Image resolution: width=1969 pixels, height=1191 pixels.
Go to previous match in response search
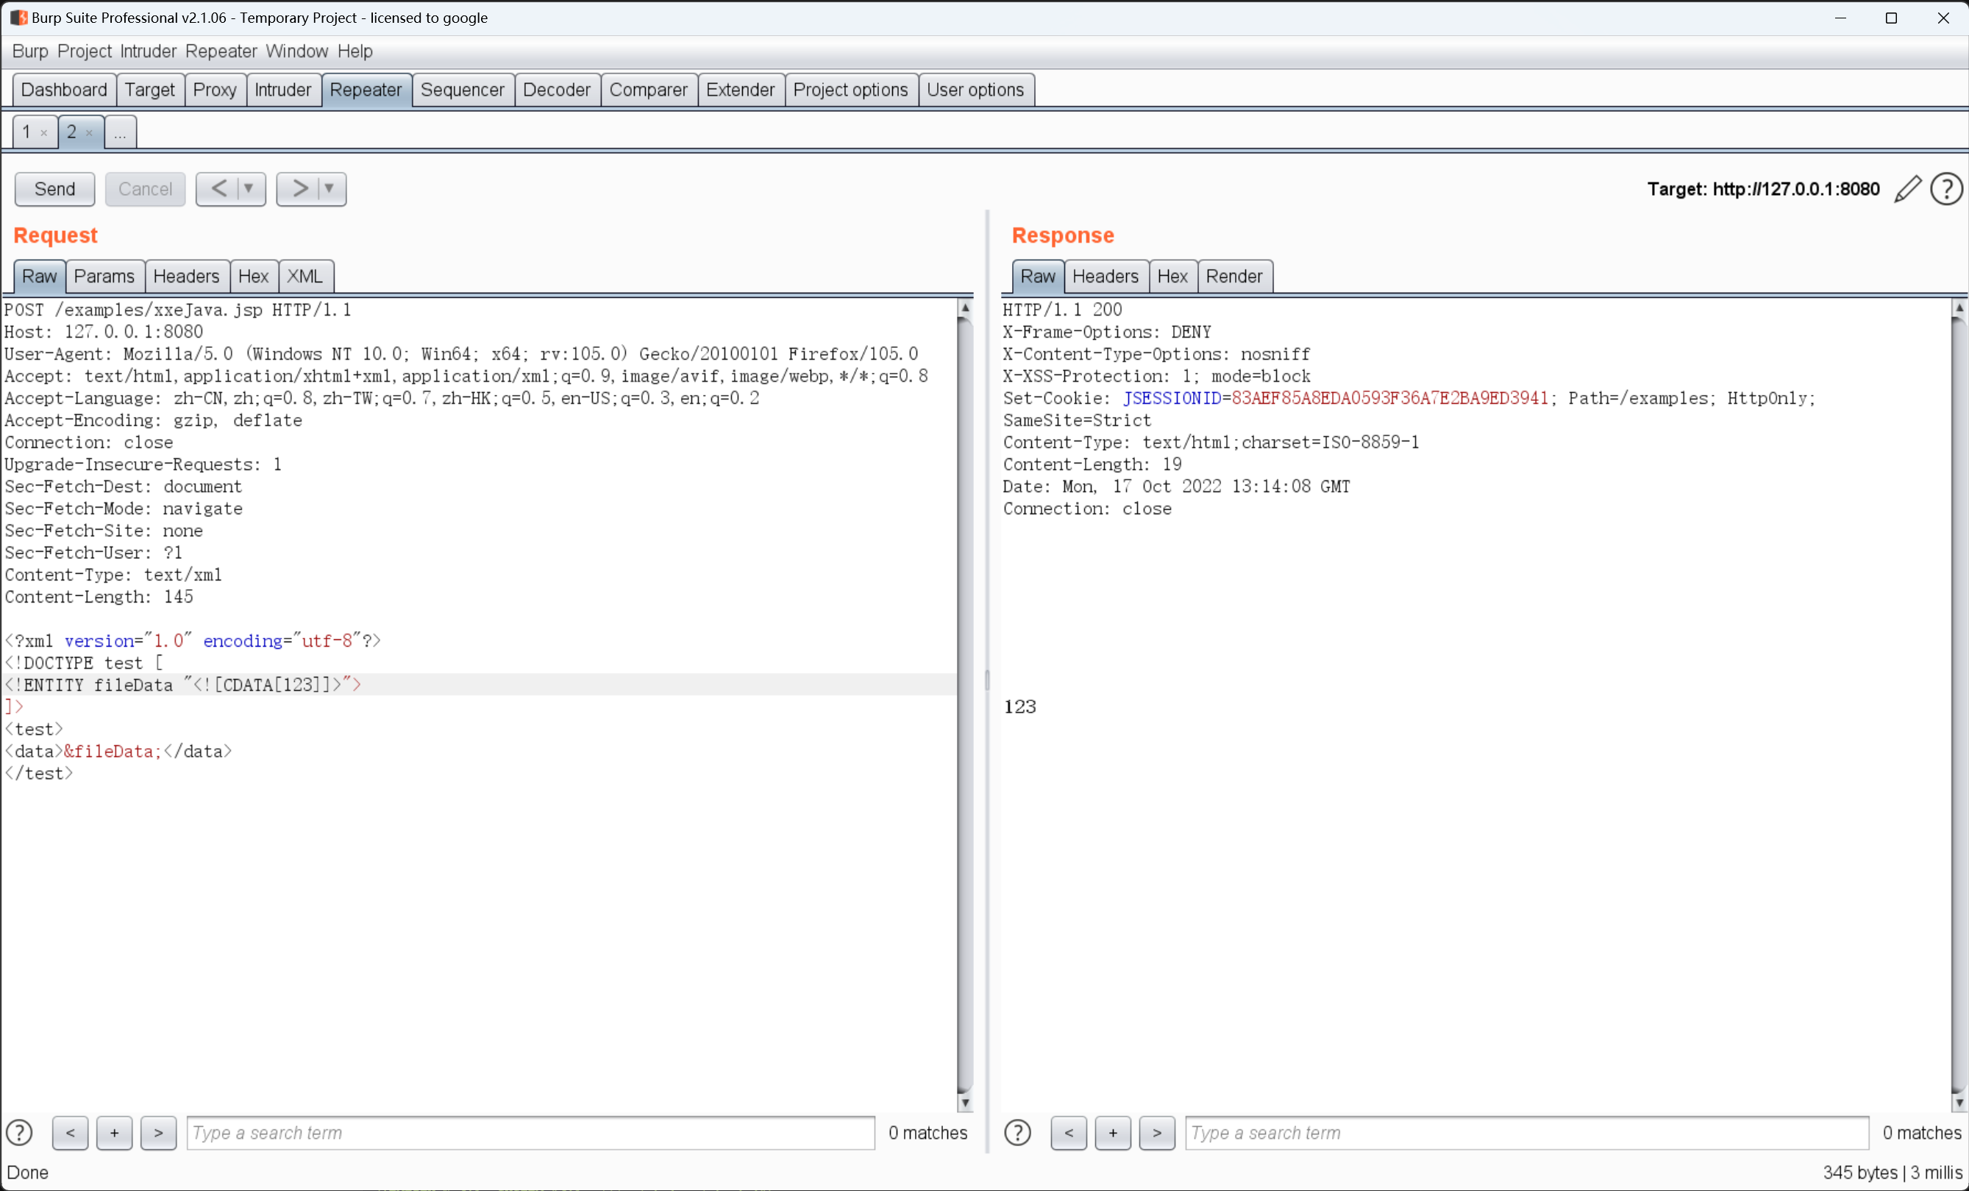(1069, 1133)
